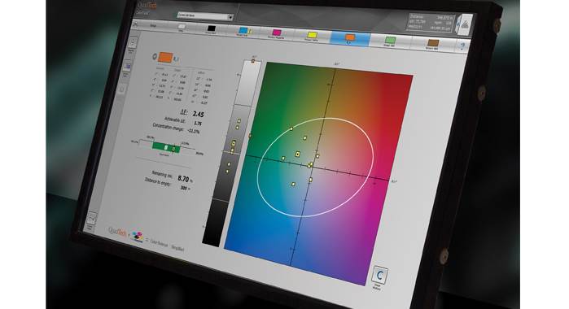This screenshot has height=309, width=569.
Task: Click the top left sidebar icon
Action: coord(133,43)
